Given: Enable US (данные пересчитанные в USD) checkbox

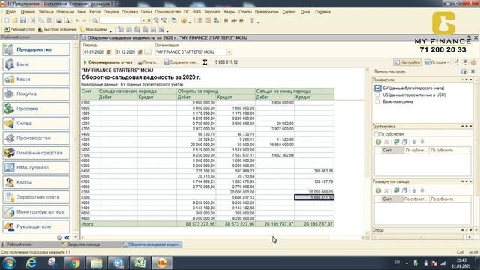Looking at the screenshot, I should click(x=377, y=95).
